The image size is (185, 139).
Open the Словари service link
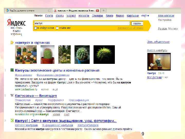click(x=97, y=16)
